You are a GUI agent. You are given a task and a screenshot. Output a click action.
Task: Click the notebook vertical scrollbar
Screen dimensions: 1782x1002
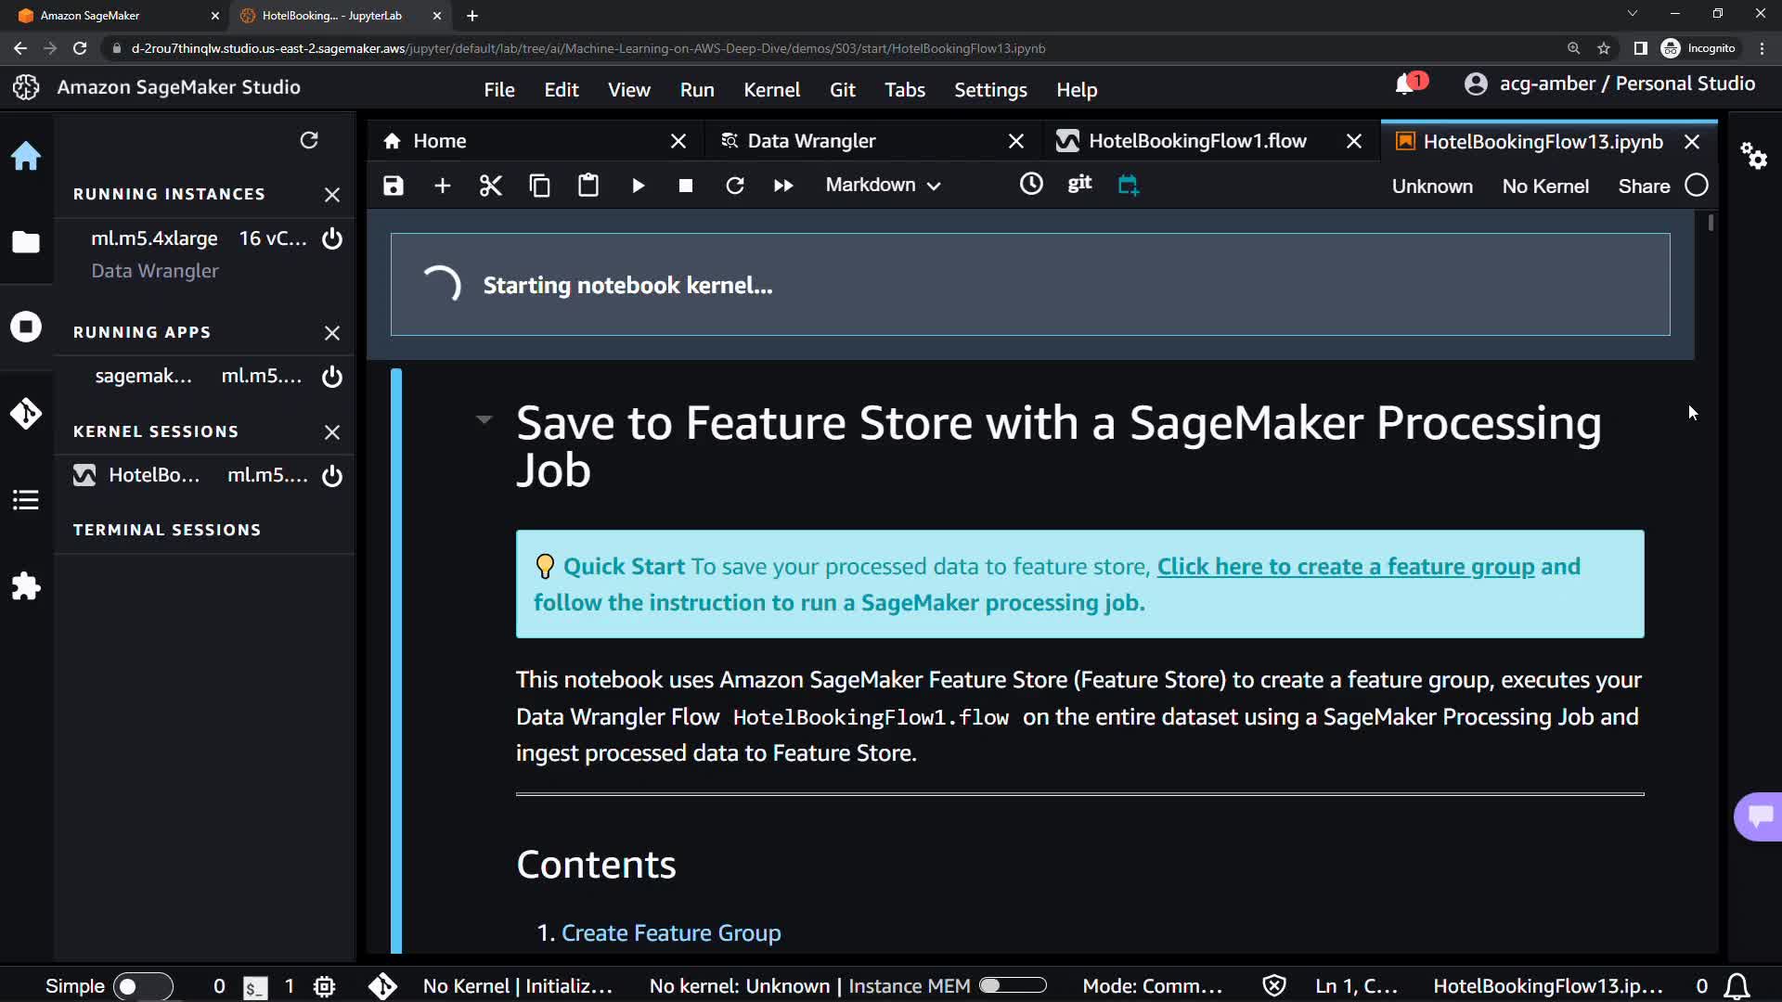pos(1710,224)
